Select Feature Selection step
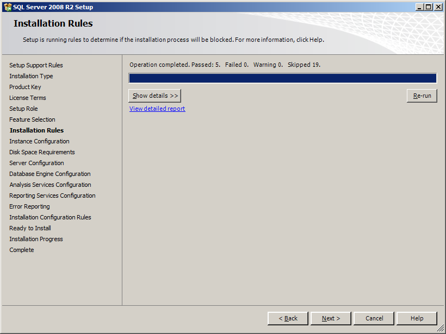Viewport: 446px width, 334px height. pyautogui.click(x=32, y=119)
